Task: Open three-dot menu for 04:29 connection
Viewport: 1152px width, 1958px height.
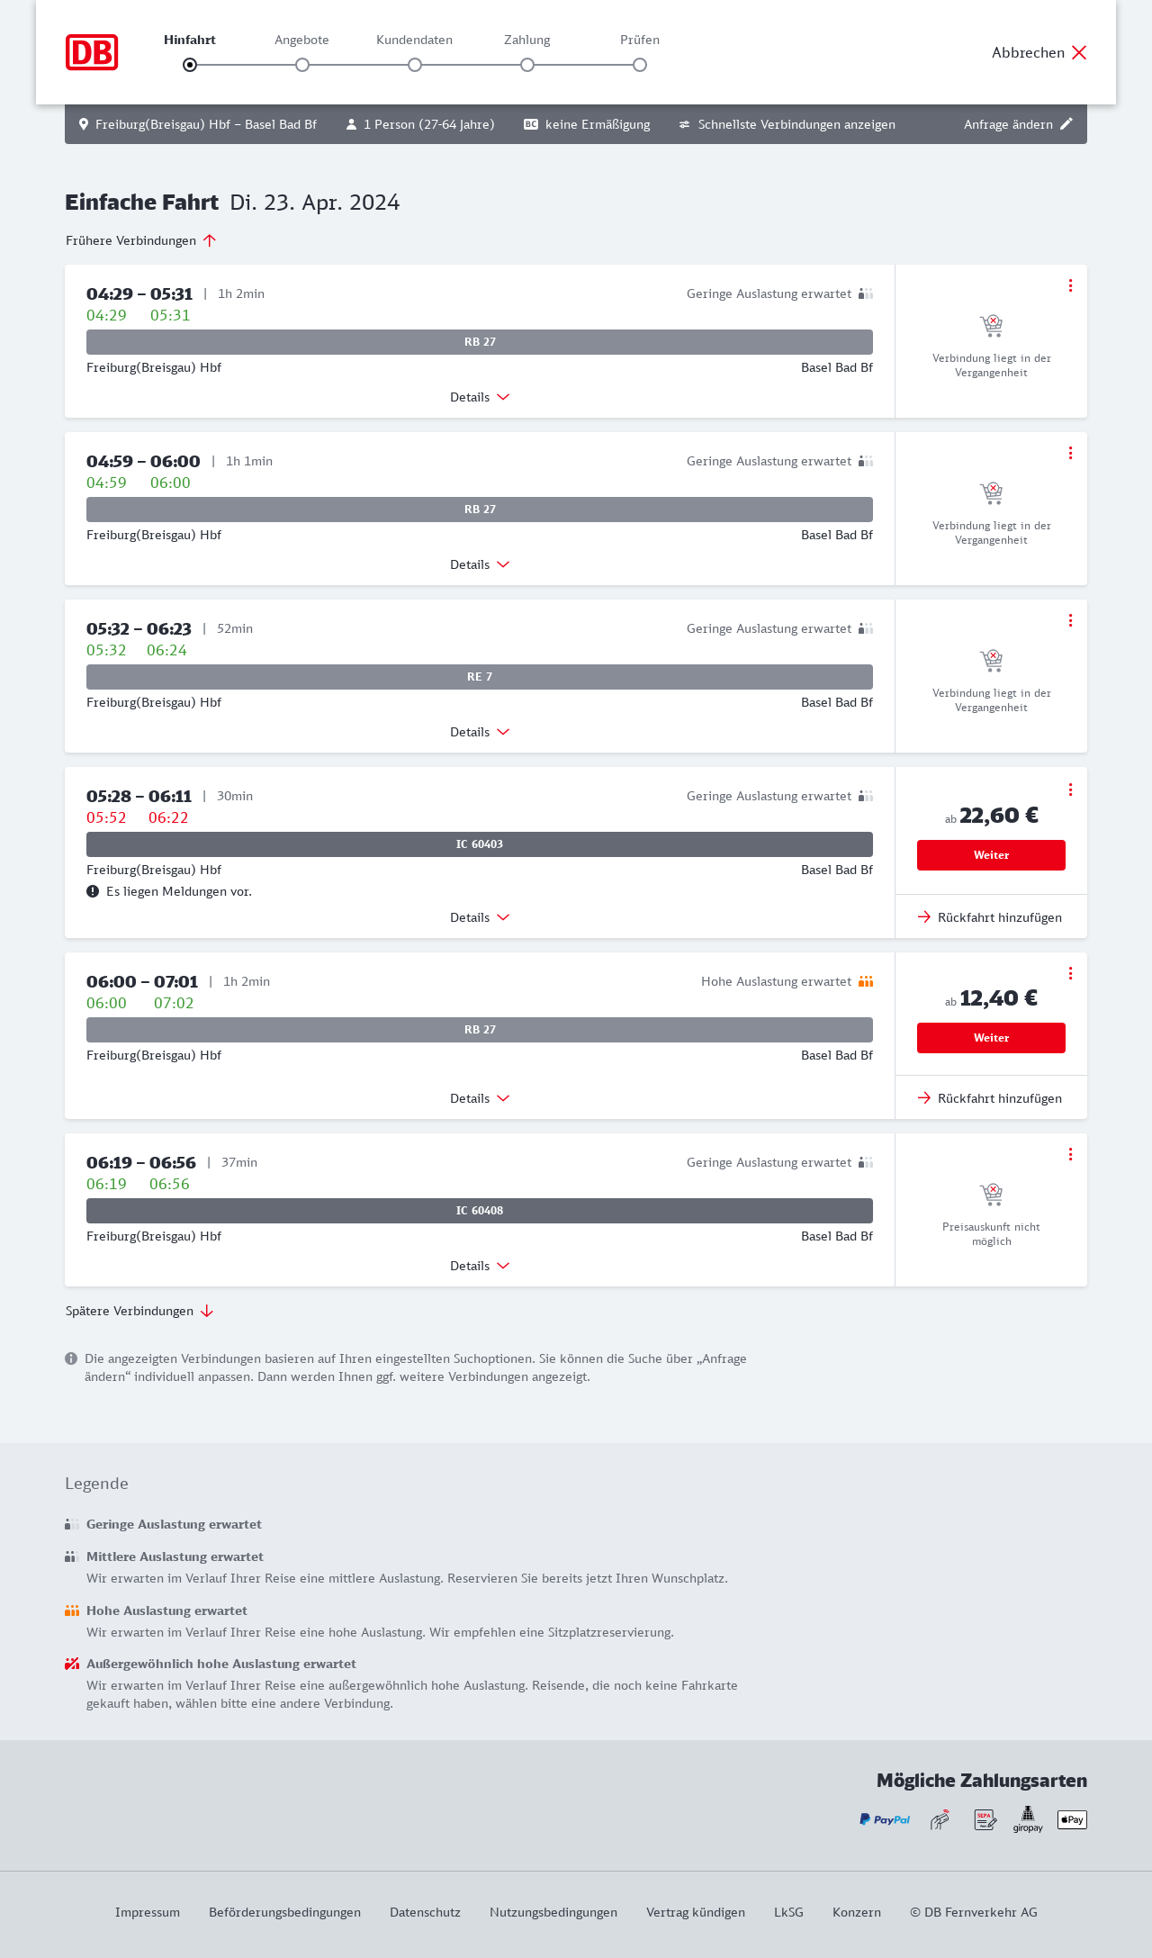Action: (1070, 285)
